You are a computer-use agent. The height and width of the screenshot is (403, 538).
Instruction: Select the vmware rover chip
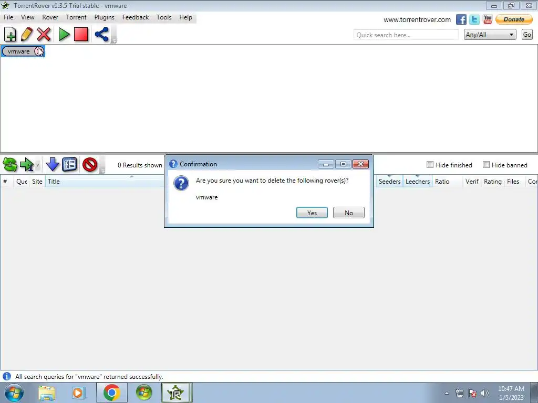point(23,51)
